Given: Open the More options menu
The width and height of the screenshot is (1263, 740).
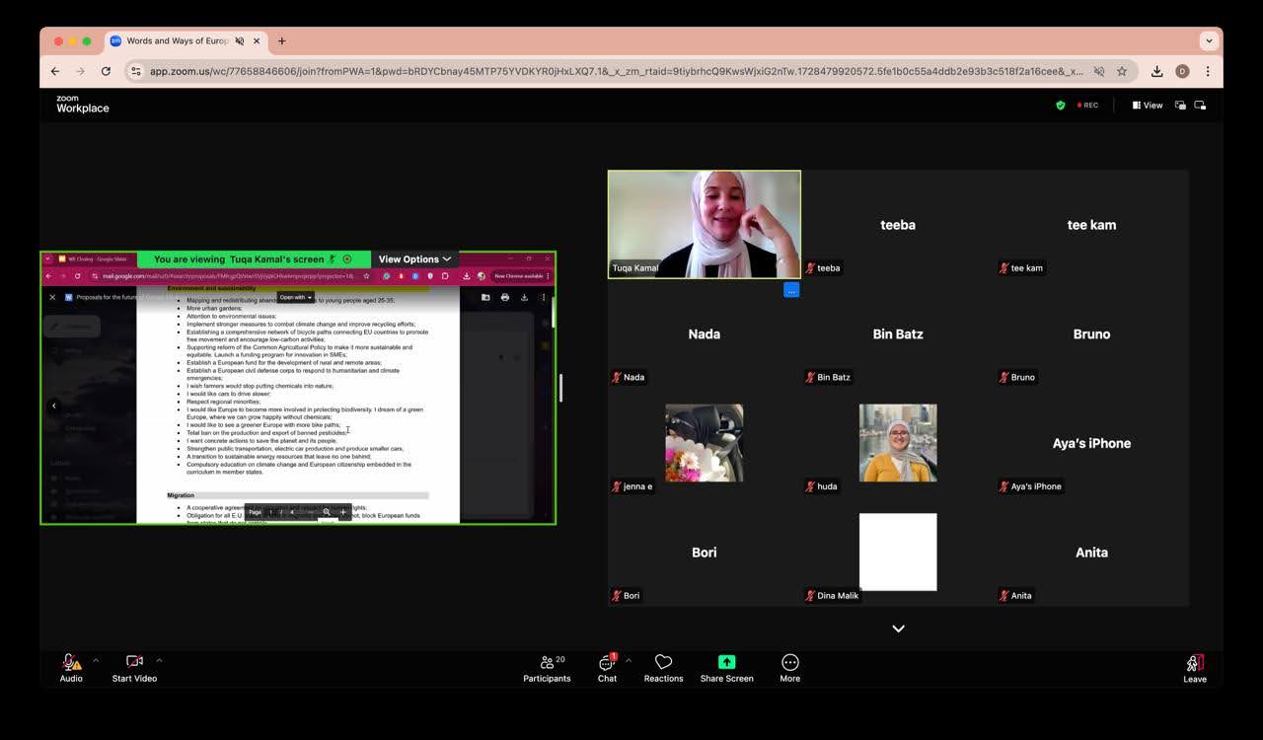Looking at the screenshot, I should [789, 668].
